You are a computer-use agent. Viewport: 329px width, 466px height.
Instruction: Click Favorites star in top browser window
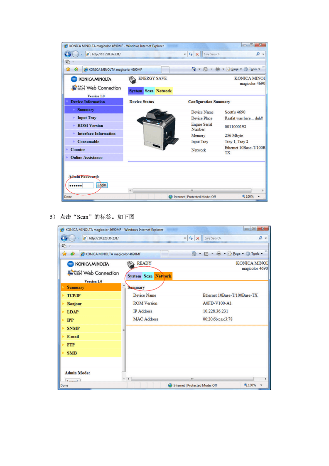click(x=68, y=69)
